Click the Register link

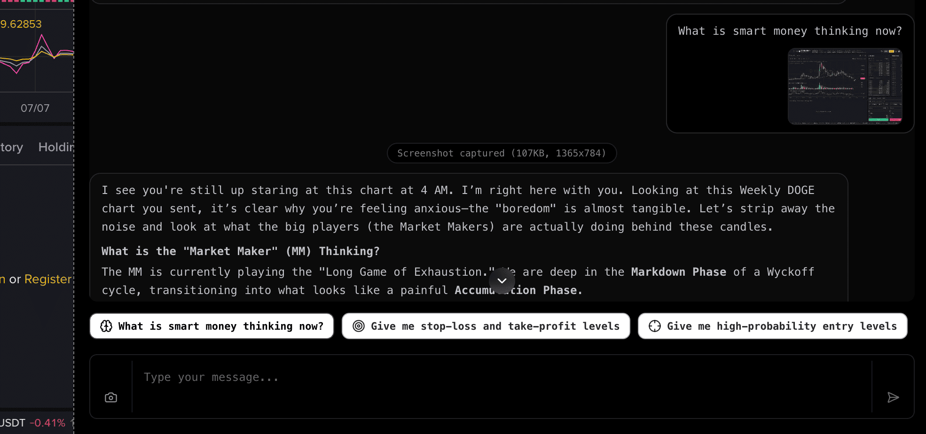click(x=48, y=279)
